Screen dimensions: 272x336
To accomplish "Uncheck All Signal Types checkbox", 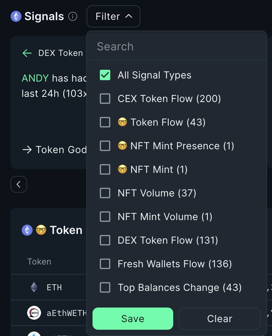I will point(105,75).
